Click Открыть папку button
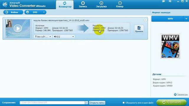The image size is (189, 106). pyautogui.click(x=97, y=103)
